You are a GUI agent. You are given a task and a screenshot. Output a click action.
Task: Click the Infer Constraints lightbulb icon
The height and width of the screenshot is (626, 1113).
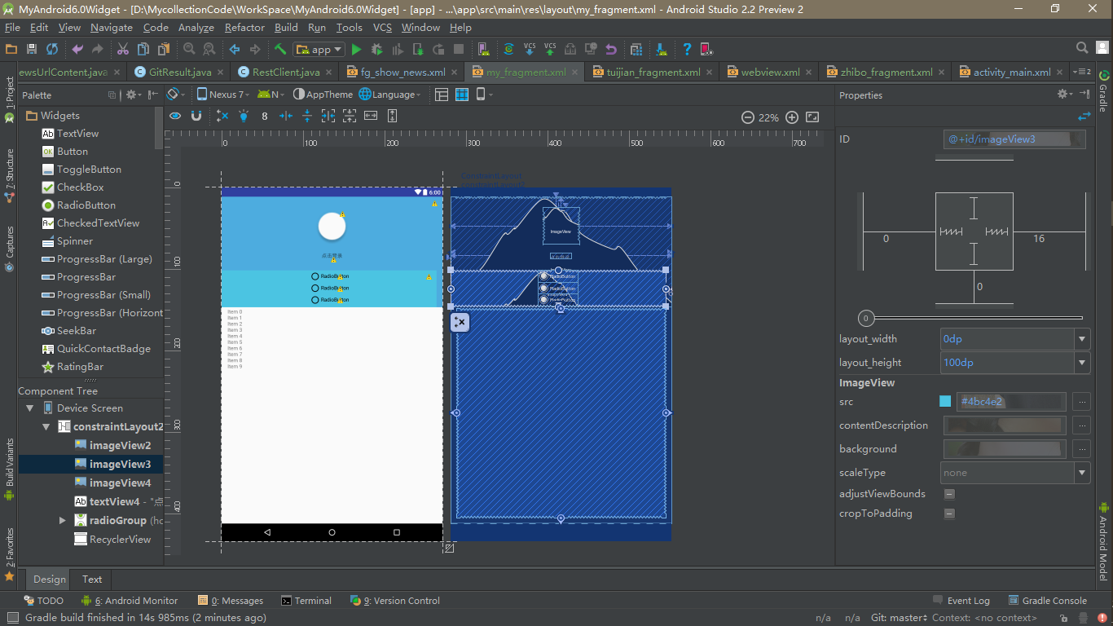coord(243,117)
